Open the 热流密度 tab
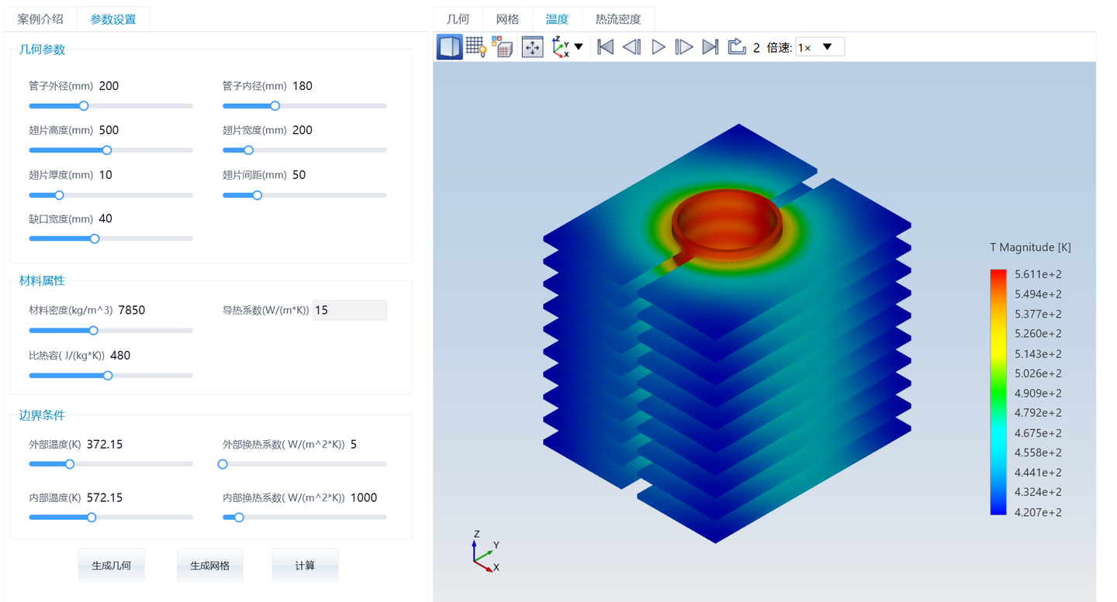This screenshot has height=602, width=1117. click(618, 19)
